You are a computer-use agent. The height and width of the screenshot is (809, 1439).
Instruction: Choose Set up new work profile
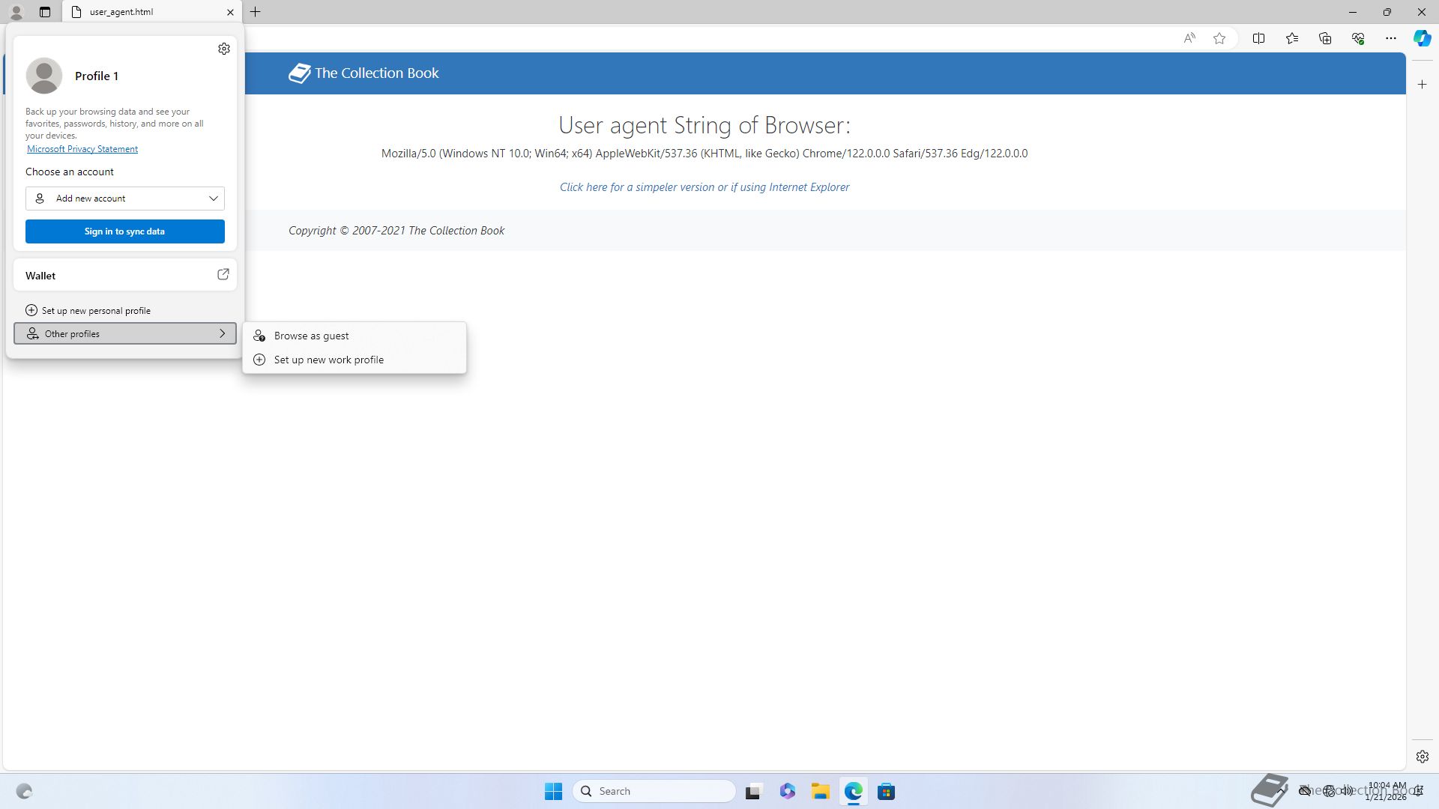point(328,360)
